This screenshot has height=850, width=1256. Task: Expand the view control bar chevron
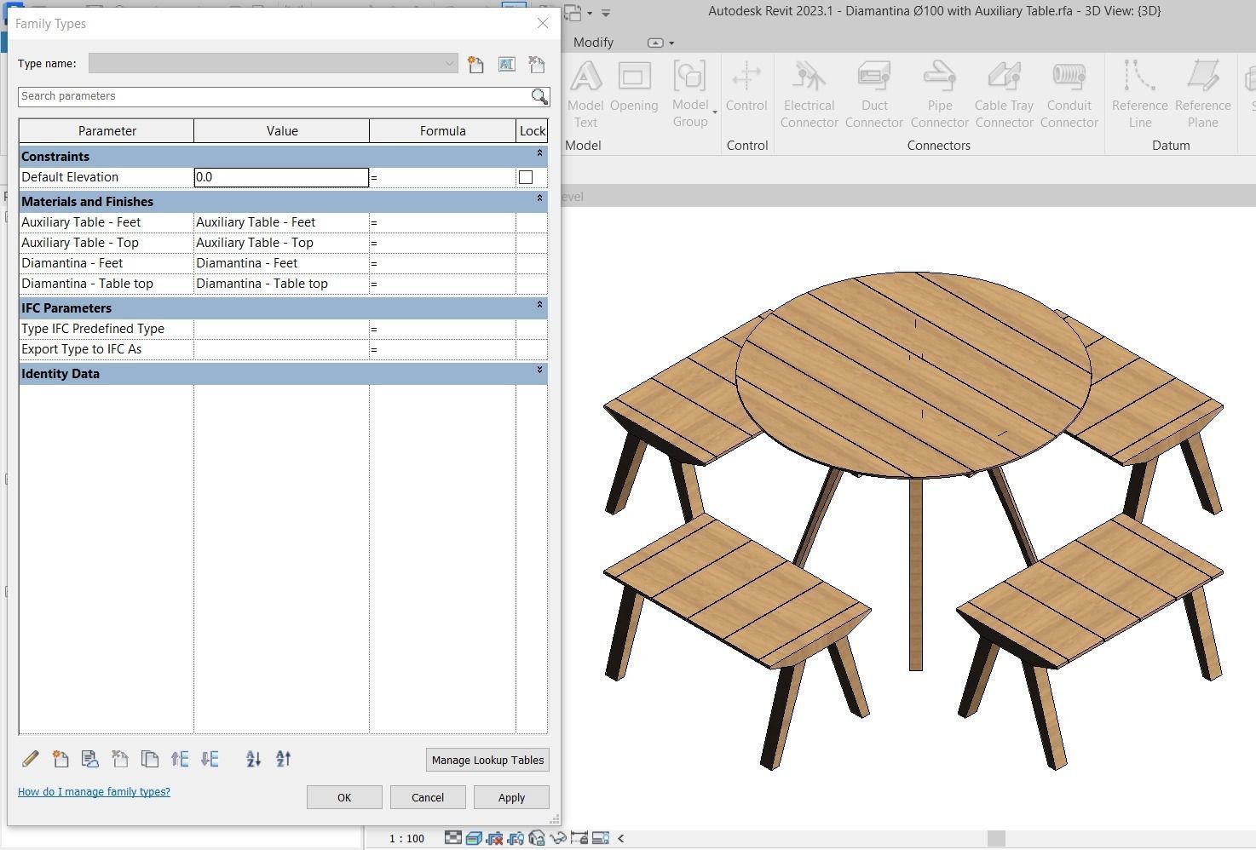[620, 838]
